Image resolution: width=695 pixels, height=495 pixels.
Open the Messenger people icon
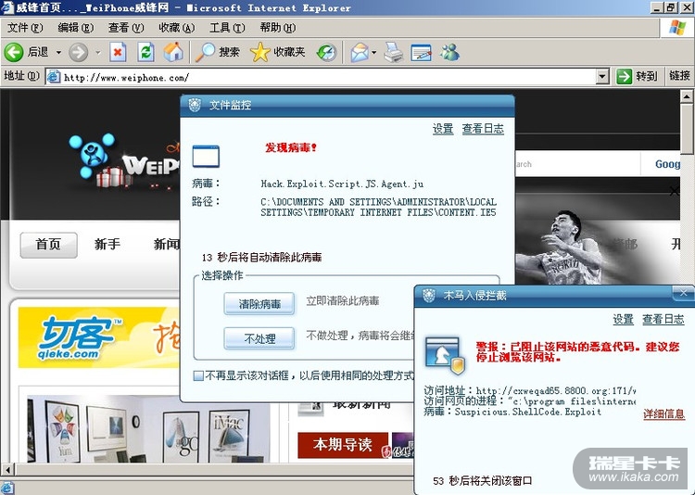[x=449, y=52]
